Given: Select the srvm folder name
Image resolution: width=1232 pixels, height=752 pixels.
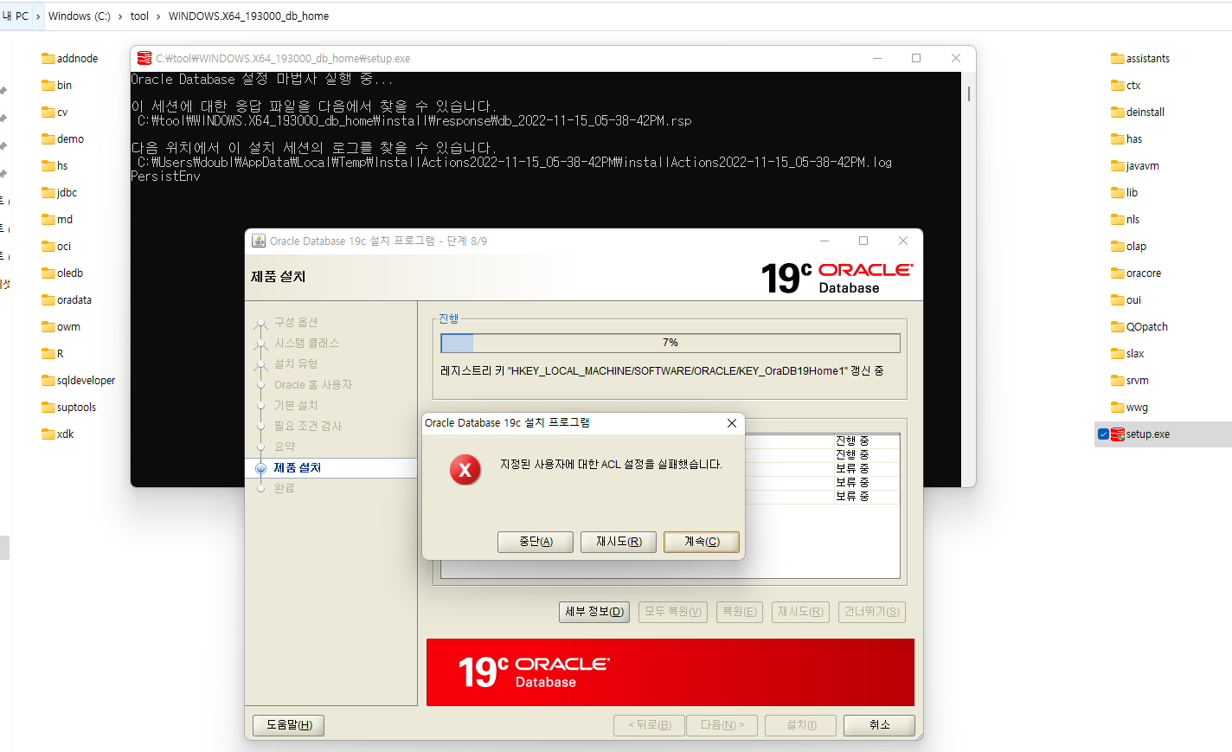Looking at the screenshot, I should (x=1138, y=381).
